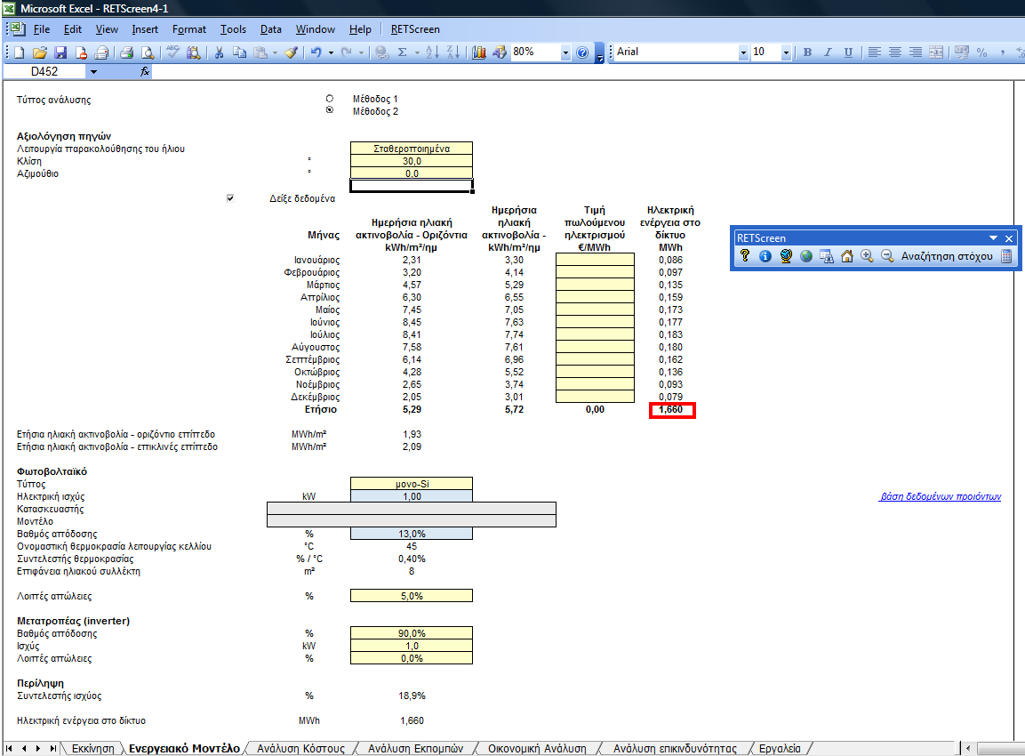Sort ascending A to Z
Screen dimensions: 1025x756
pyautogui.click(x=432, y=52)
